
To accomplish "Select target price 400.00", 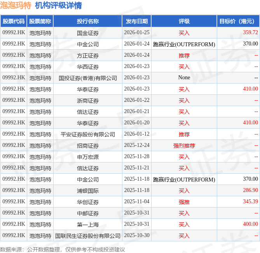I will click(250, 224).
